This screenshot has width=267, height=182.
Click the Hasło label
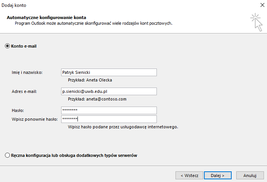(18, 111)
